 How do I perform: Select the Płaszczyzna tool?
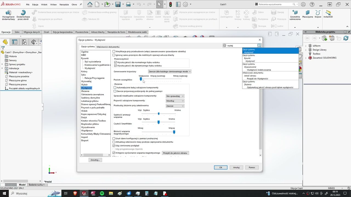click(x=308, y=14)
